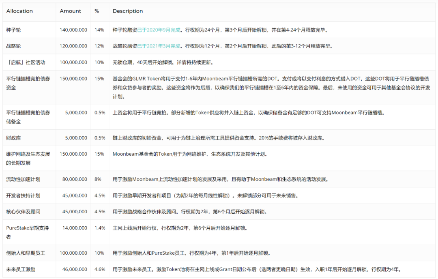This screenshot has width=438, height=279.
Task: Click the description starting 用于激励早期开发者和项目
Action: [206, 195]
